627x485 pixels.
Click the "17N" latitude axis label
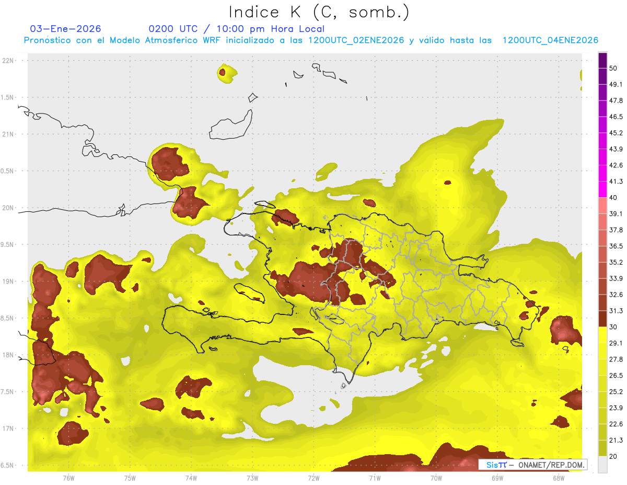(x=8, y=428)
